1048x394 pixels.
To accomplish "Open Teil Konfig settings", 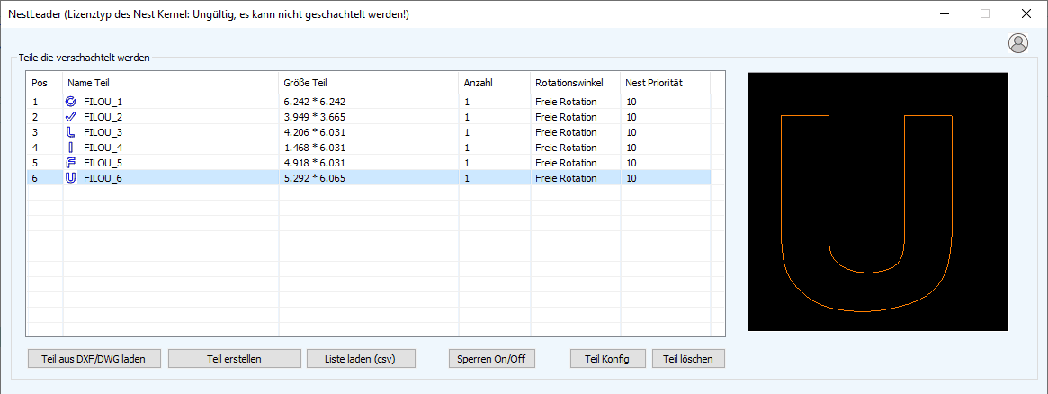I will 607,359.
